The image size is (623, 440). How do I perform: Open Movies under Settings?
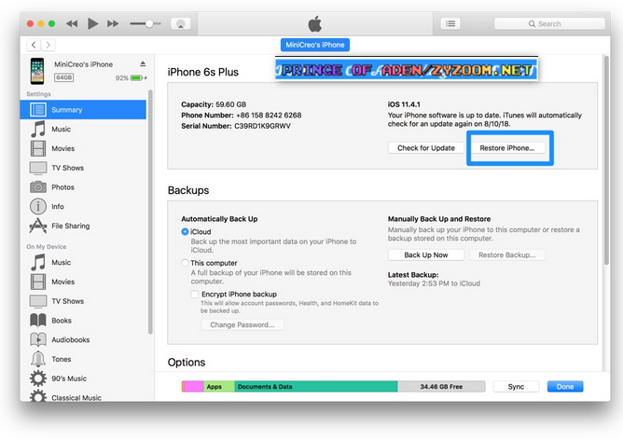coord(83,148)
